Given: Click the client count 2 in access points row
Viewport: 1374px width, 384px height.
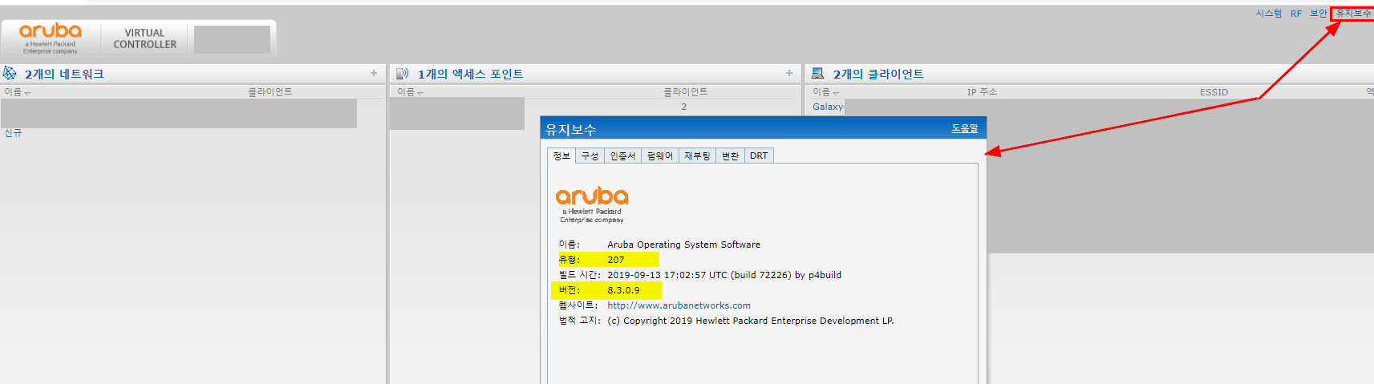Looking at the screenshot, I should pos(684,107).
